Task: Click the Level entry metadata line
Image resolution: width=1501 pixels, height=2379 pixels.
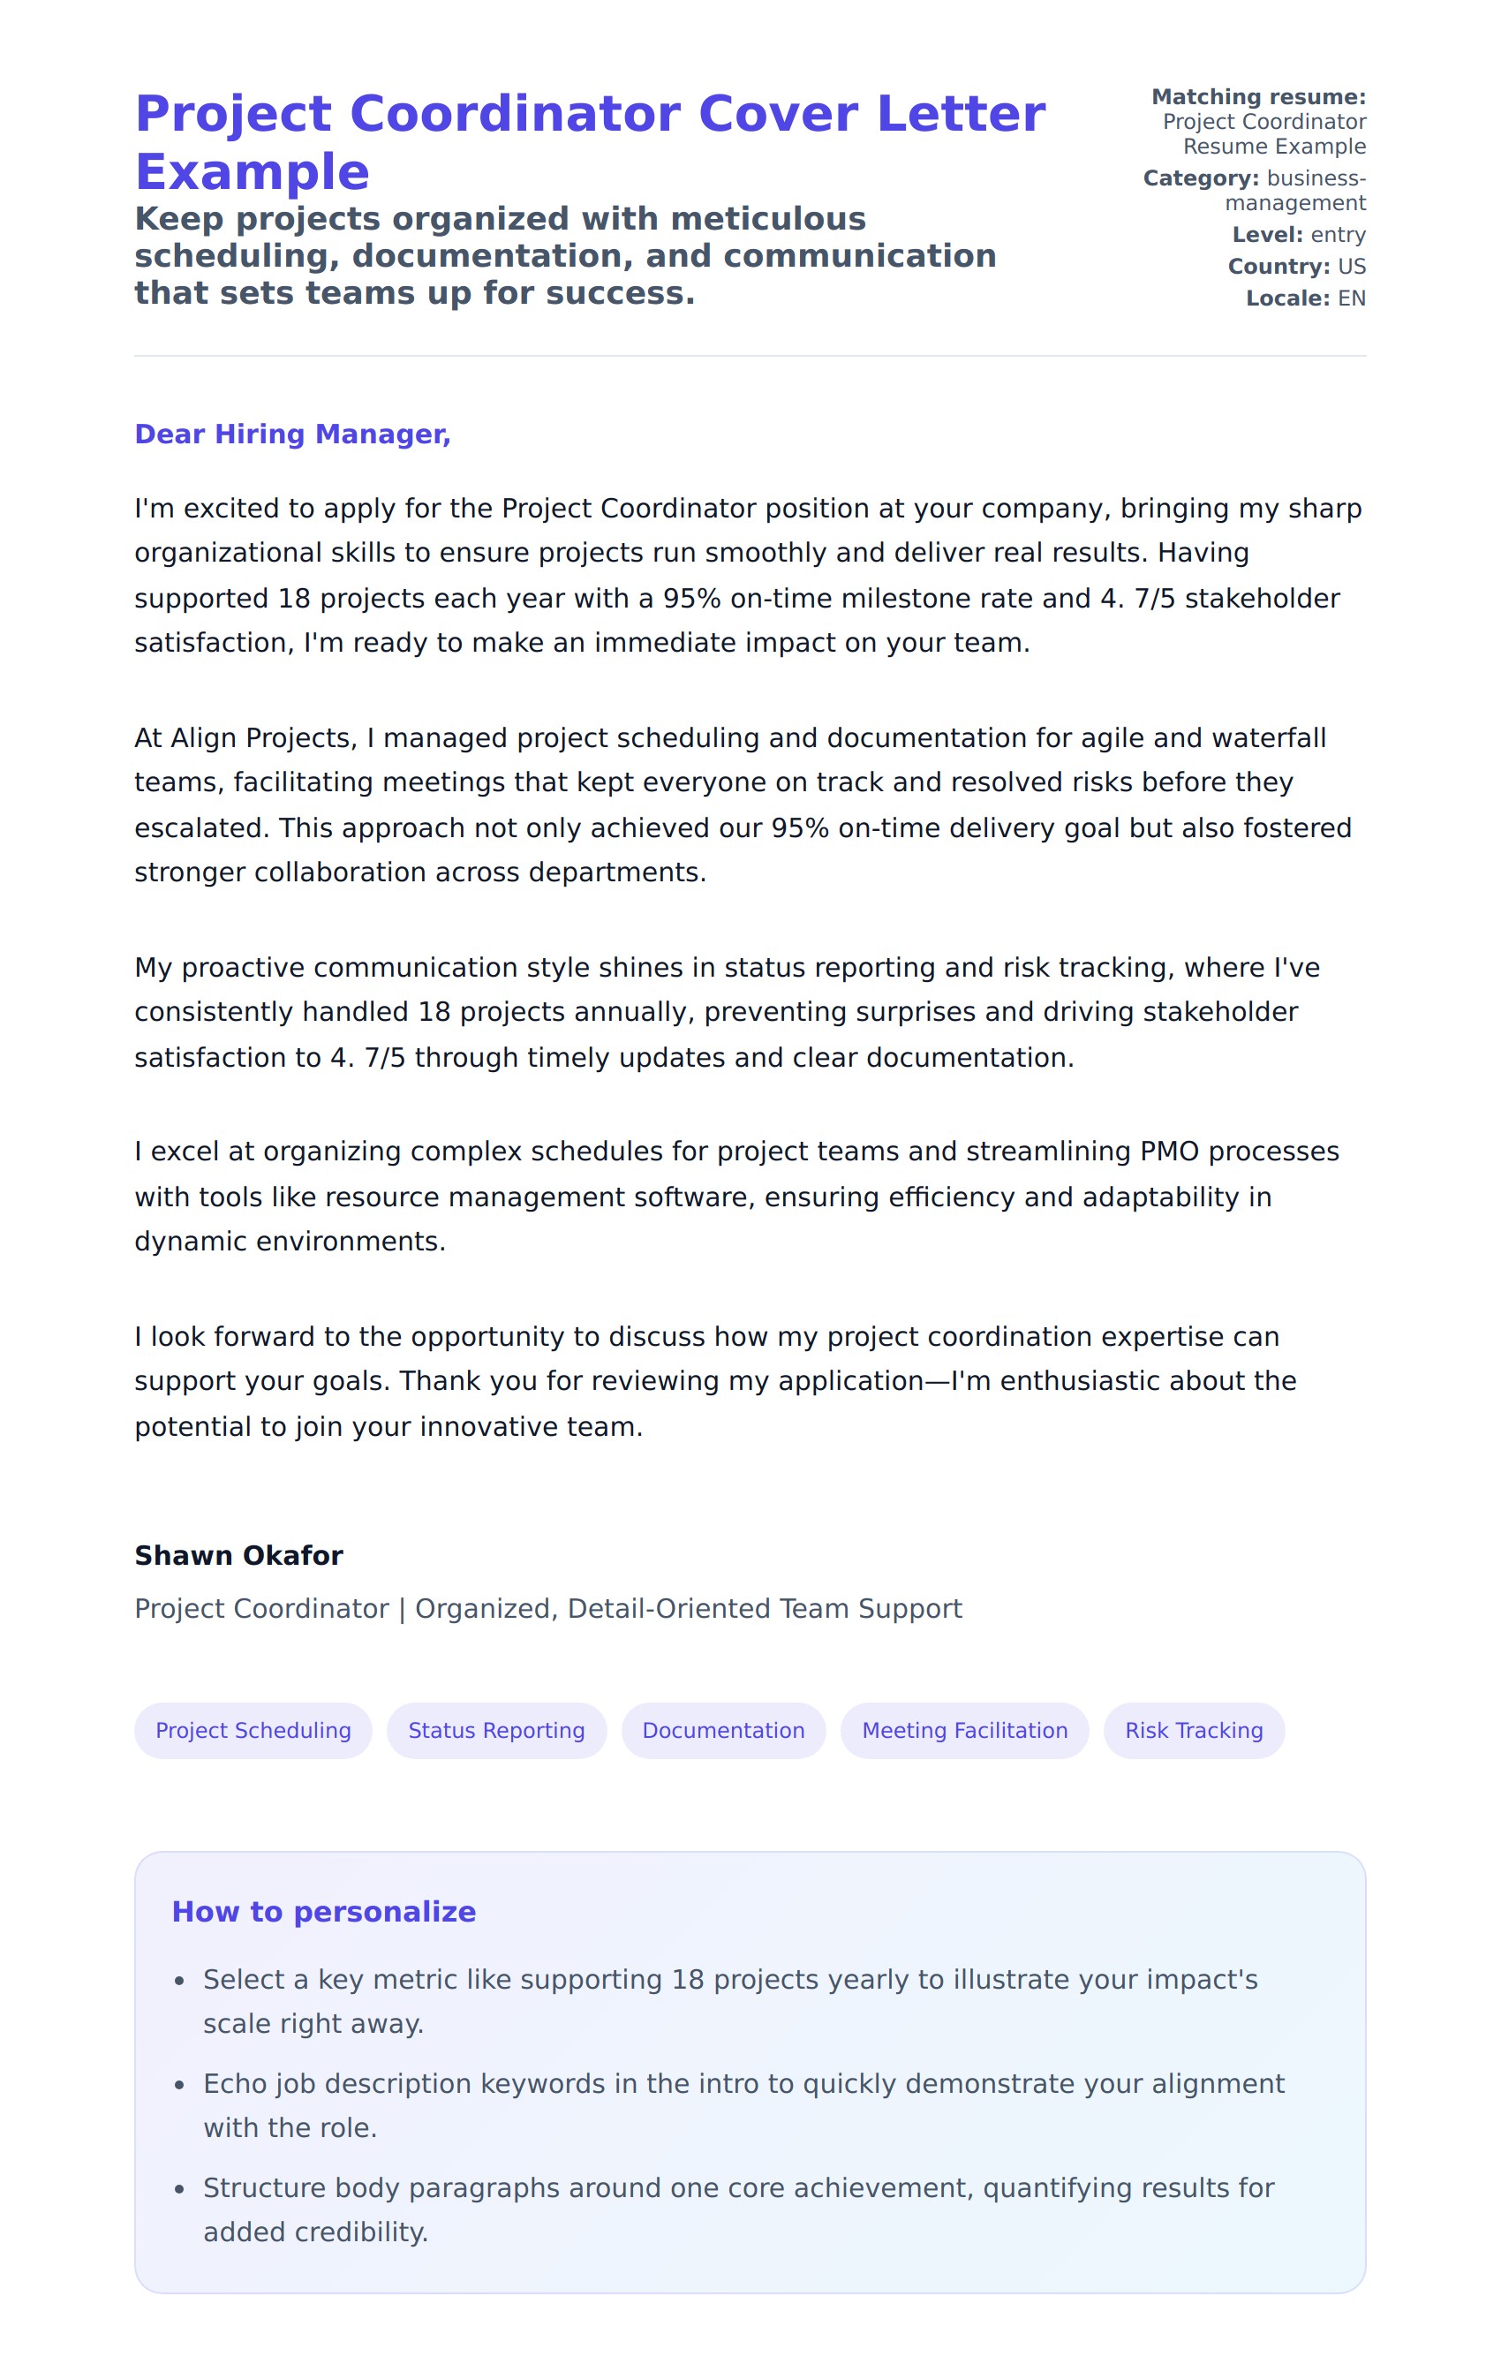Action: coord(1298,234)
